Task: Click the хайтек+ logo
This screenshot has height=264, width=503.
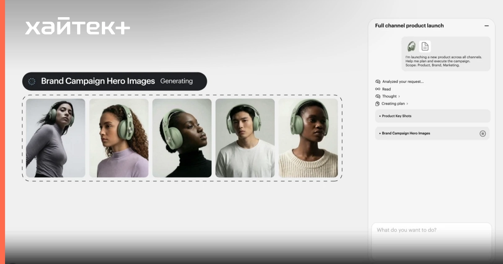Action: pyautogui.click(x=78, y=27)
